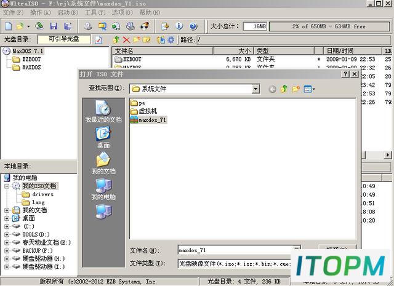394x286 pixels.
Task: Go to 我最近的文档 in places bar
Action: tap(103, 112)
